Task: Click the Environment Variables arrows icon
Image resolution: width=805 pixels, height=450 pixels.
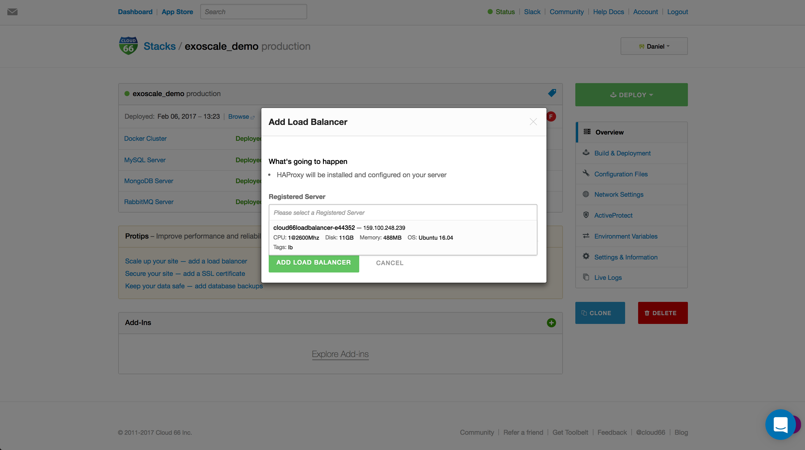Action: pos(586,236)
